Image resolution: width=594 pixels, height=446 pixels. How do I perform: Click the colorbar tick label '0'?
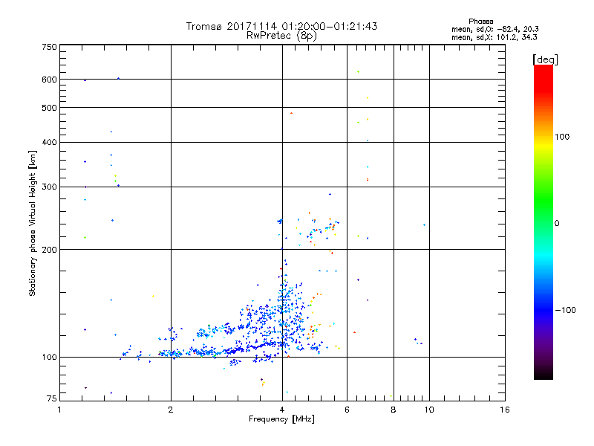click(557, 224)
